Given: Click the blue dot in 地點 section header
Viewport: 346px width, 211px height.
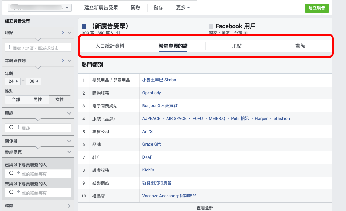Looking at the screenshot, I should pyautogui.click(x=63, y=32).
